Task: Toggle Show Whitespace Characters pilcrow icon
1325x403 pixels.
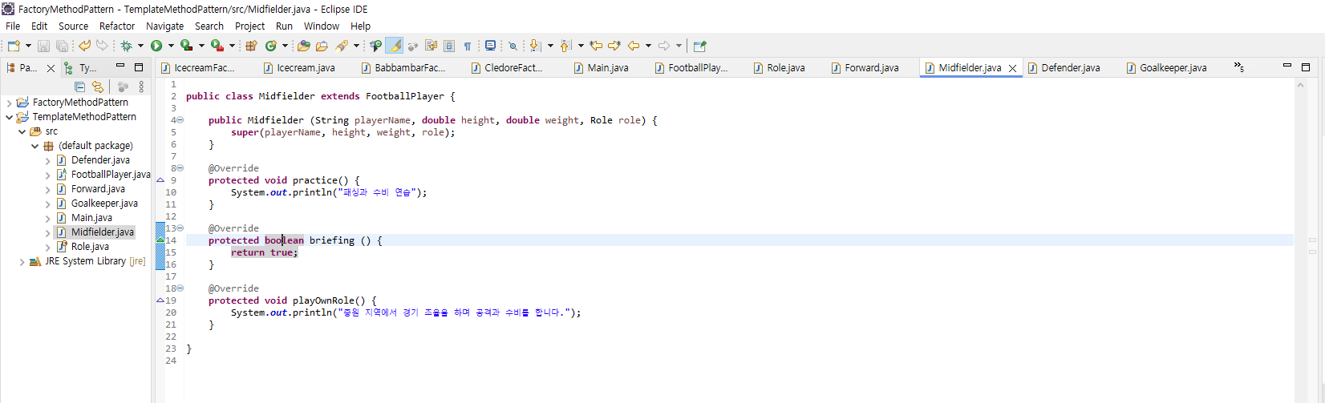Action: 467,46
